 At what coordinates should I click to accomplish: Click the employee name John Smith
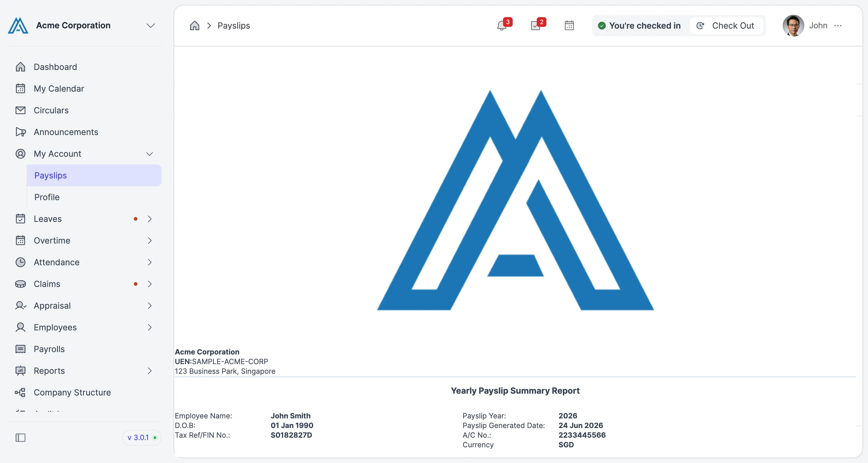pyautogui.click(x=291, y=416)
